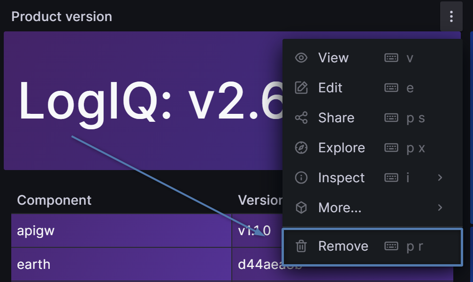The image size is (473, 282).
Task: Expand the Inspect submenu arrow
Action: (440, 178)
